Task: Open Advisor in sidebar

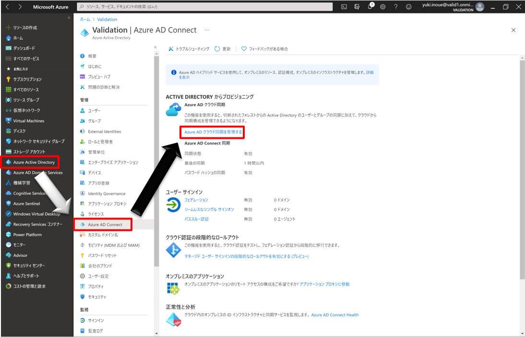Action: 16,255
